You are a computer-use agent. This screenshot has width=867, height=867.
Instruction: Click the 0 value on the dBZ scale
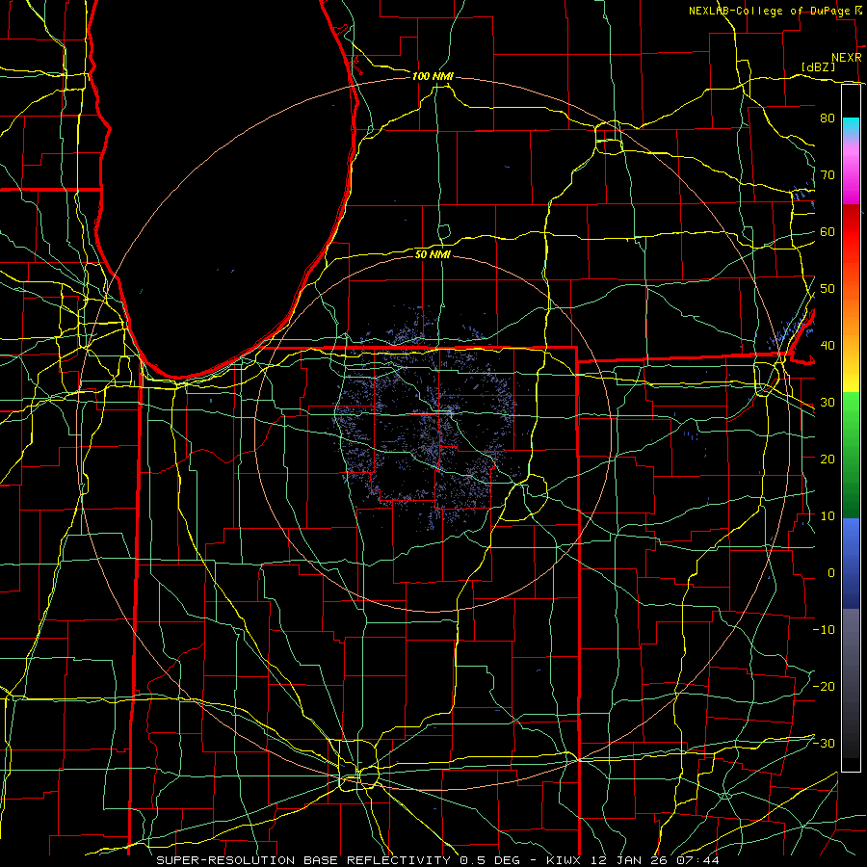pos(831,573)
